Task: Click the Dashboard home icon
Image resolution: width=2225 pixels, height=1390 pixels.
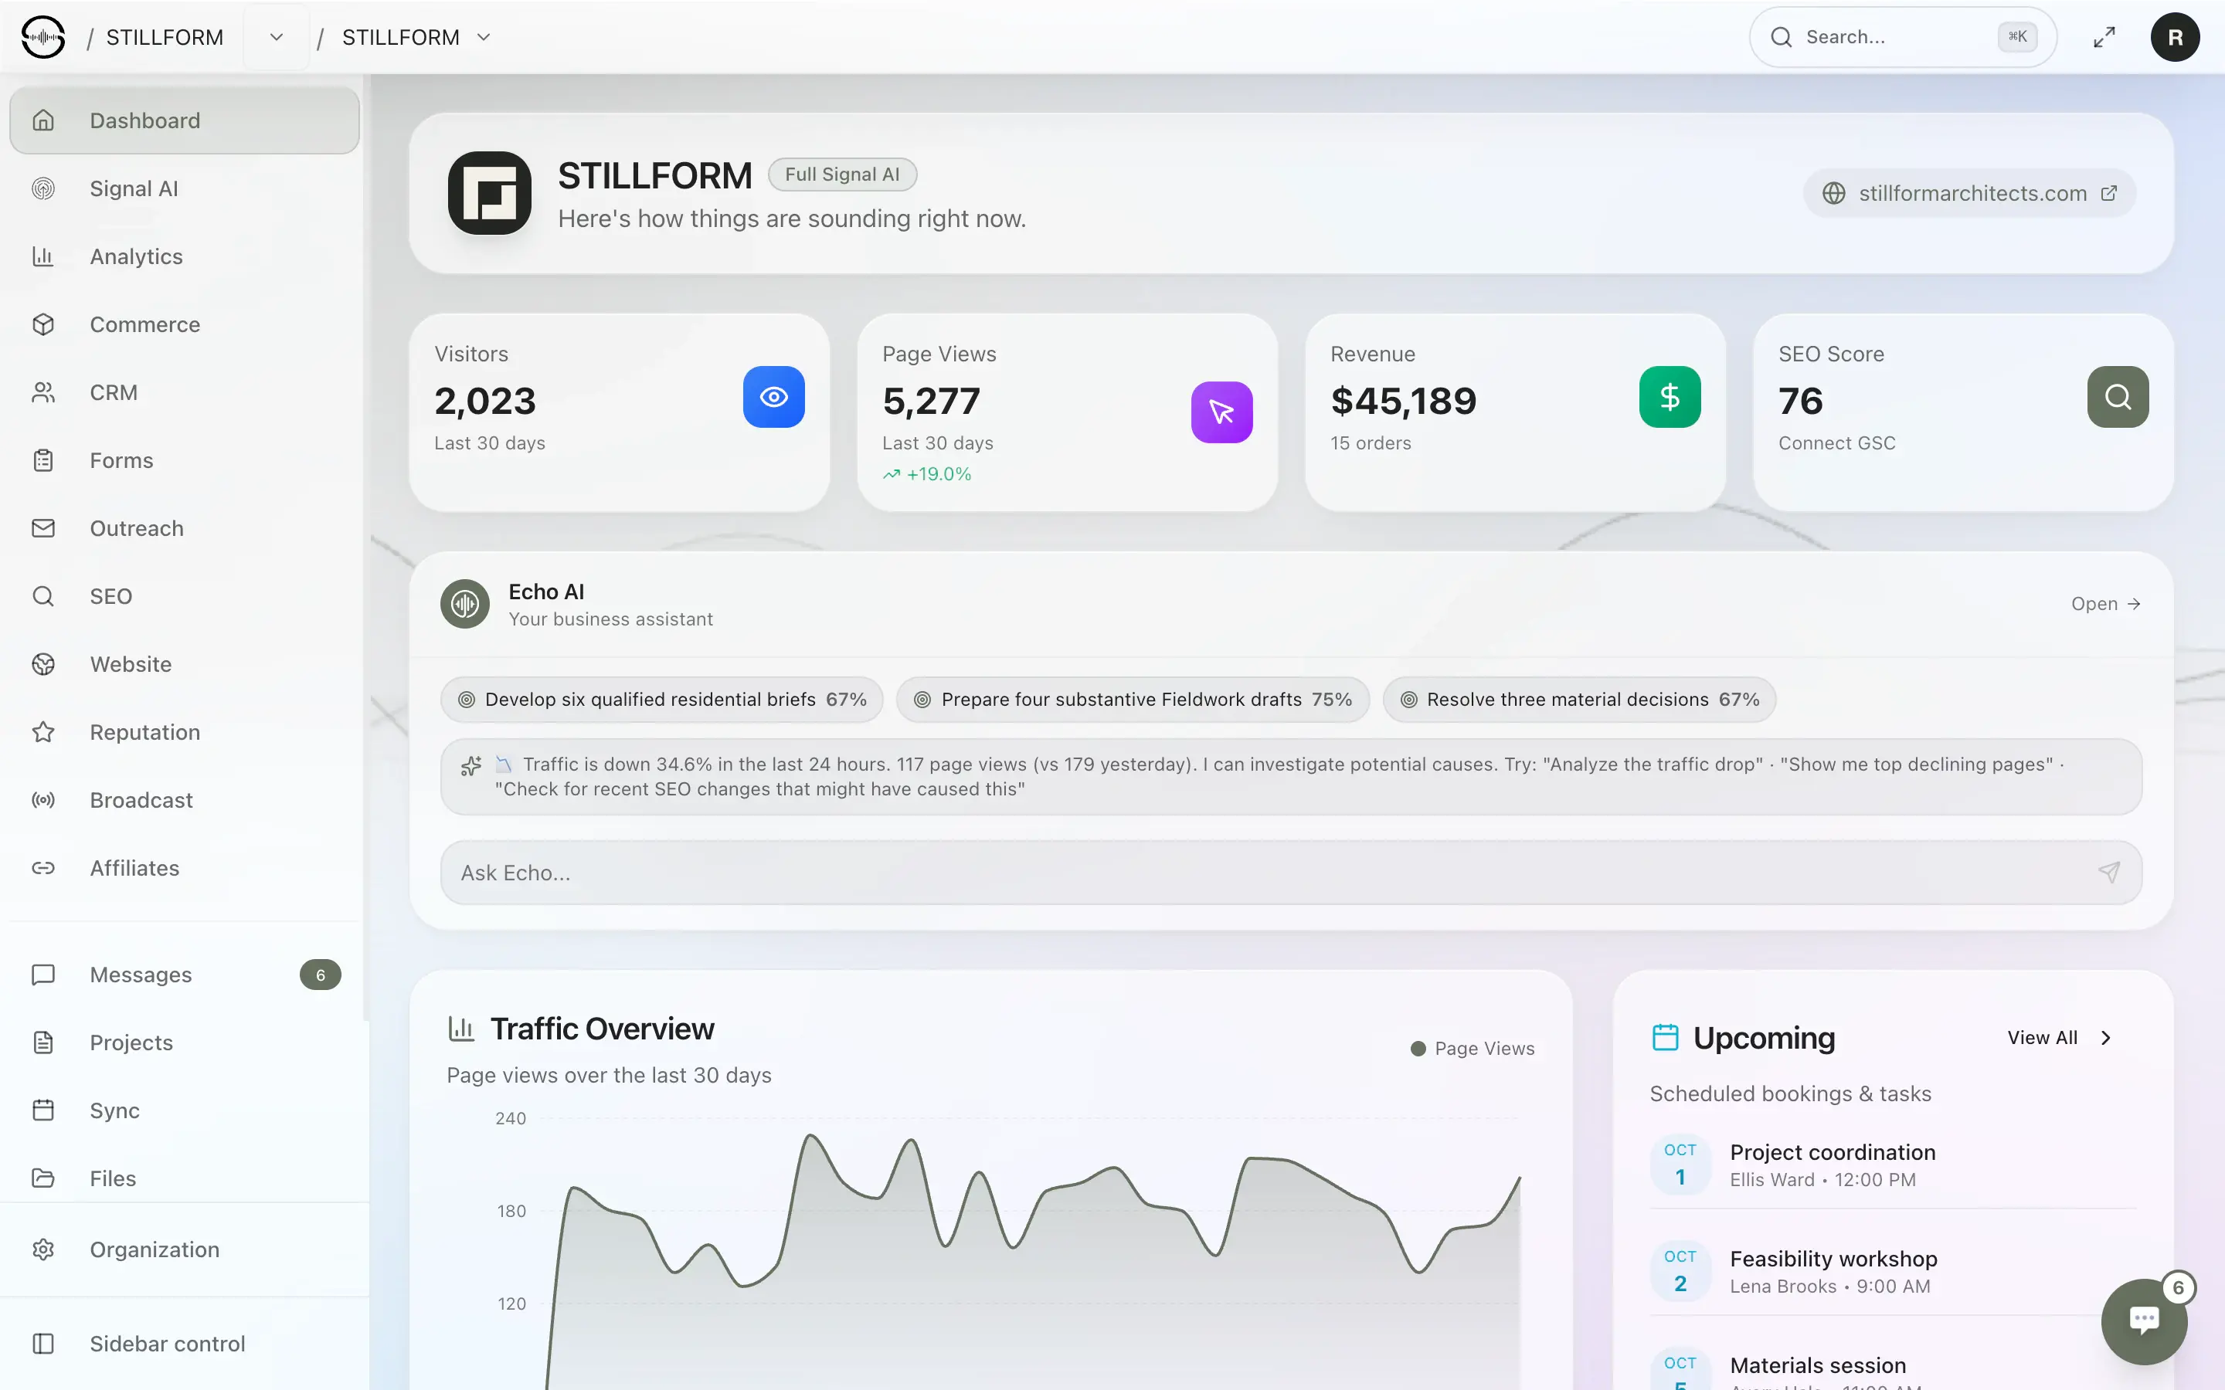Action: tap(43, 120)
